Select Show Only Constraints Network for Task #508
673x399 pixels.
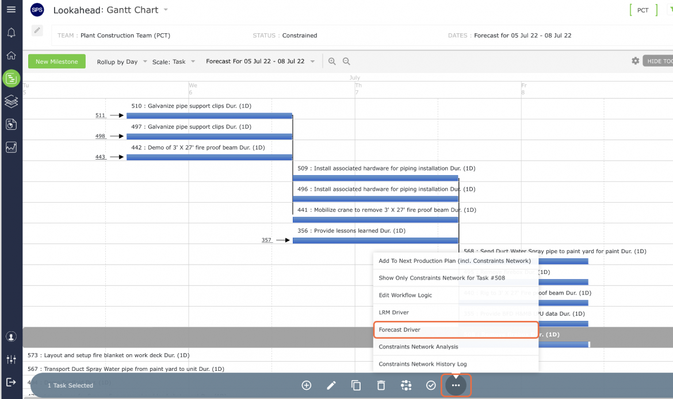click(x=456, y=278)
